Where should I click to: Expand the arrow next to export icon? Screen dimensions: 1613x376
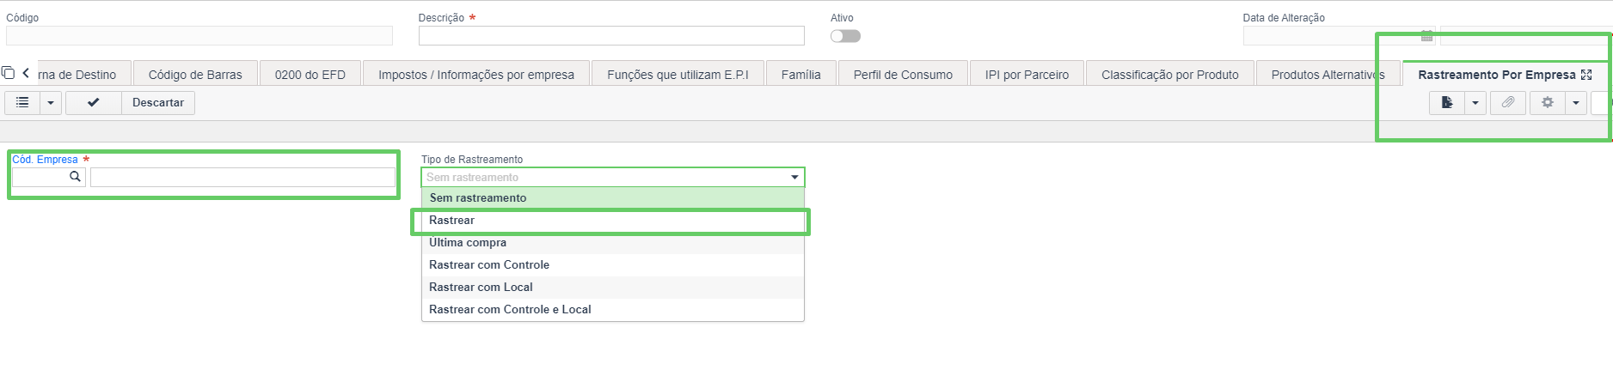pyautogui.click(x=1475, y=103)
